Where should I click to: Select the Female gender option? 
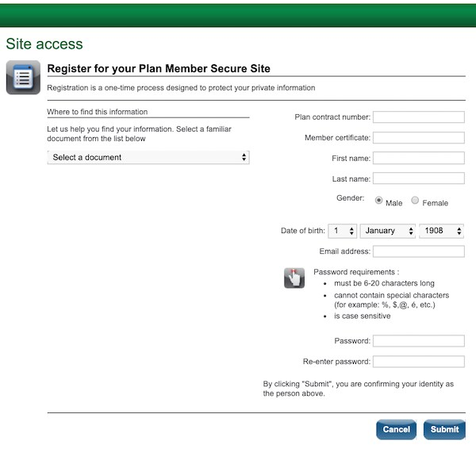415,200
